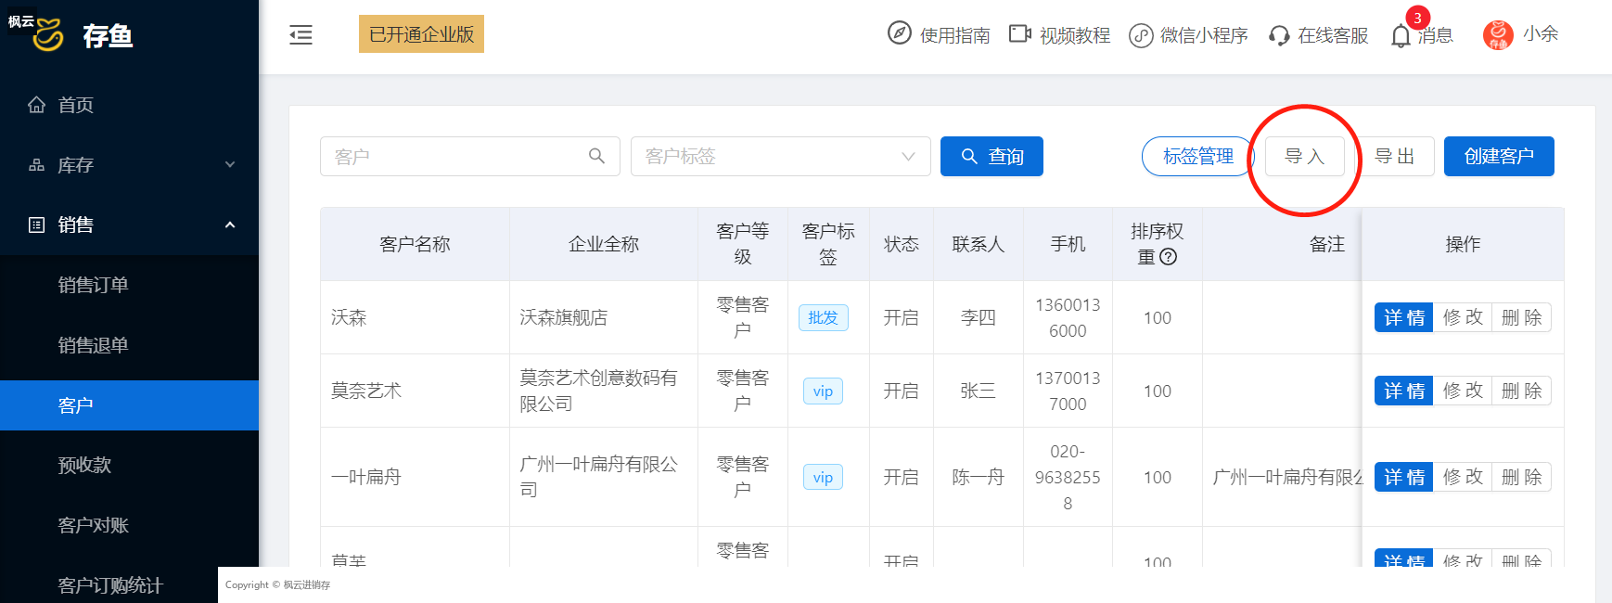
Task: Select 预收款 in sidebar
Action: (129, 465)
